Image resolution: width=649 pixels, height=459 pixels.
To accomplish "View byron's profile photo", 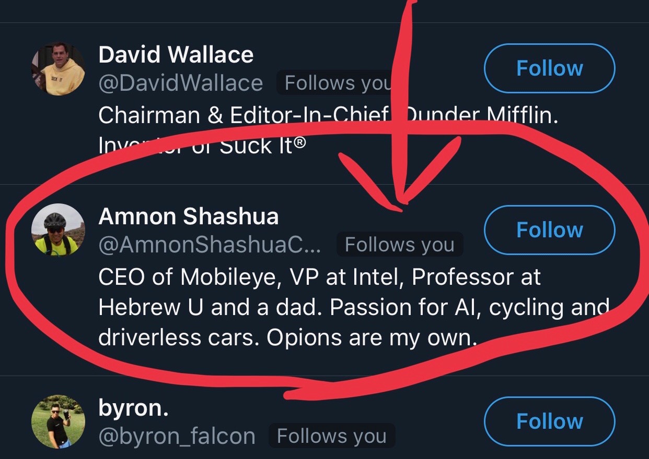I will point(58,421).
